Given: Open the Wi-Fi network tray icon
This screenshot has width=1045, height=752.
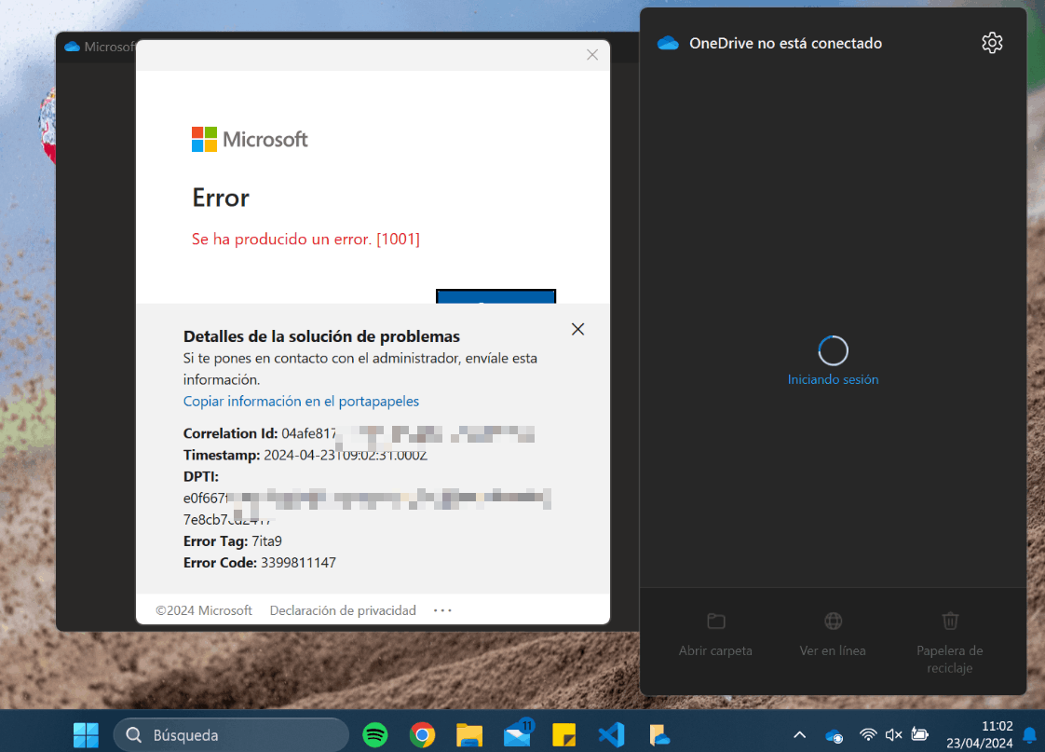Looking at the screenshot, I should point(868,734).
